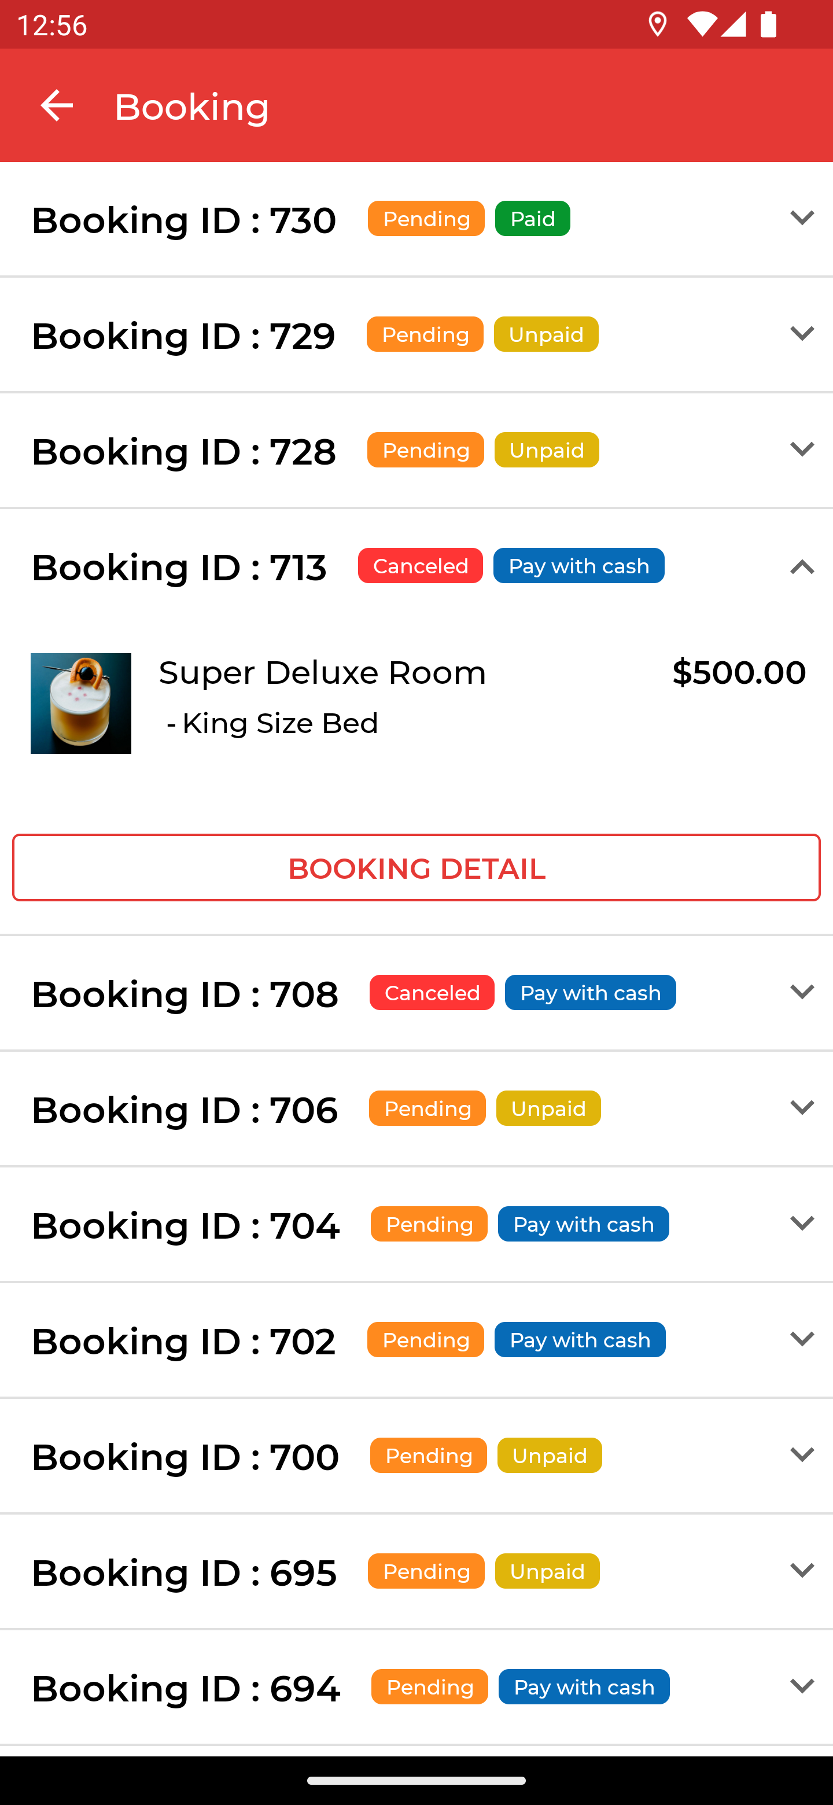Expand Booking ID 695 chevron
This screenshot has height=1805, width=833.
802,1570
